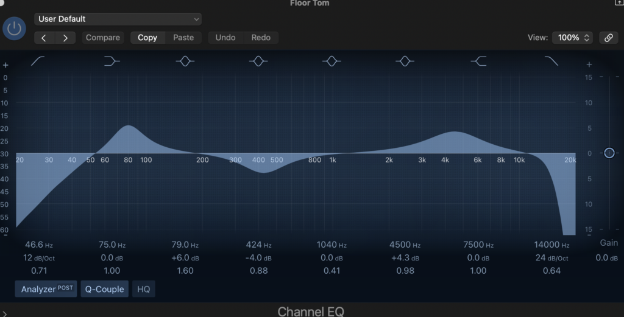Go to the next preset arrow
Viewport: 624px width, 317px height.
click(x=65, y=38)
